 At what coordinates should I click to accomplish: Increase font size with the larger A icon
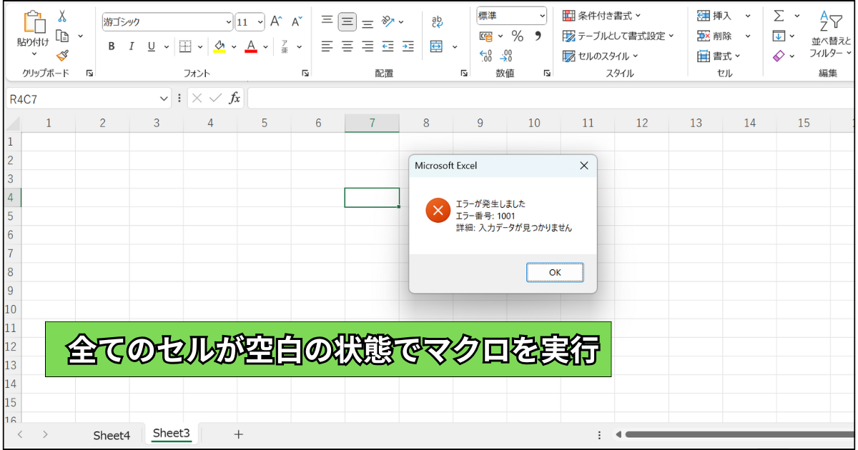click(x=276, y=21)
